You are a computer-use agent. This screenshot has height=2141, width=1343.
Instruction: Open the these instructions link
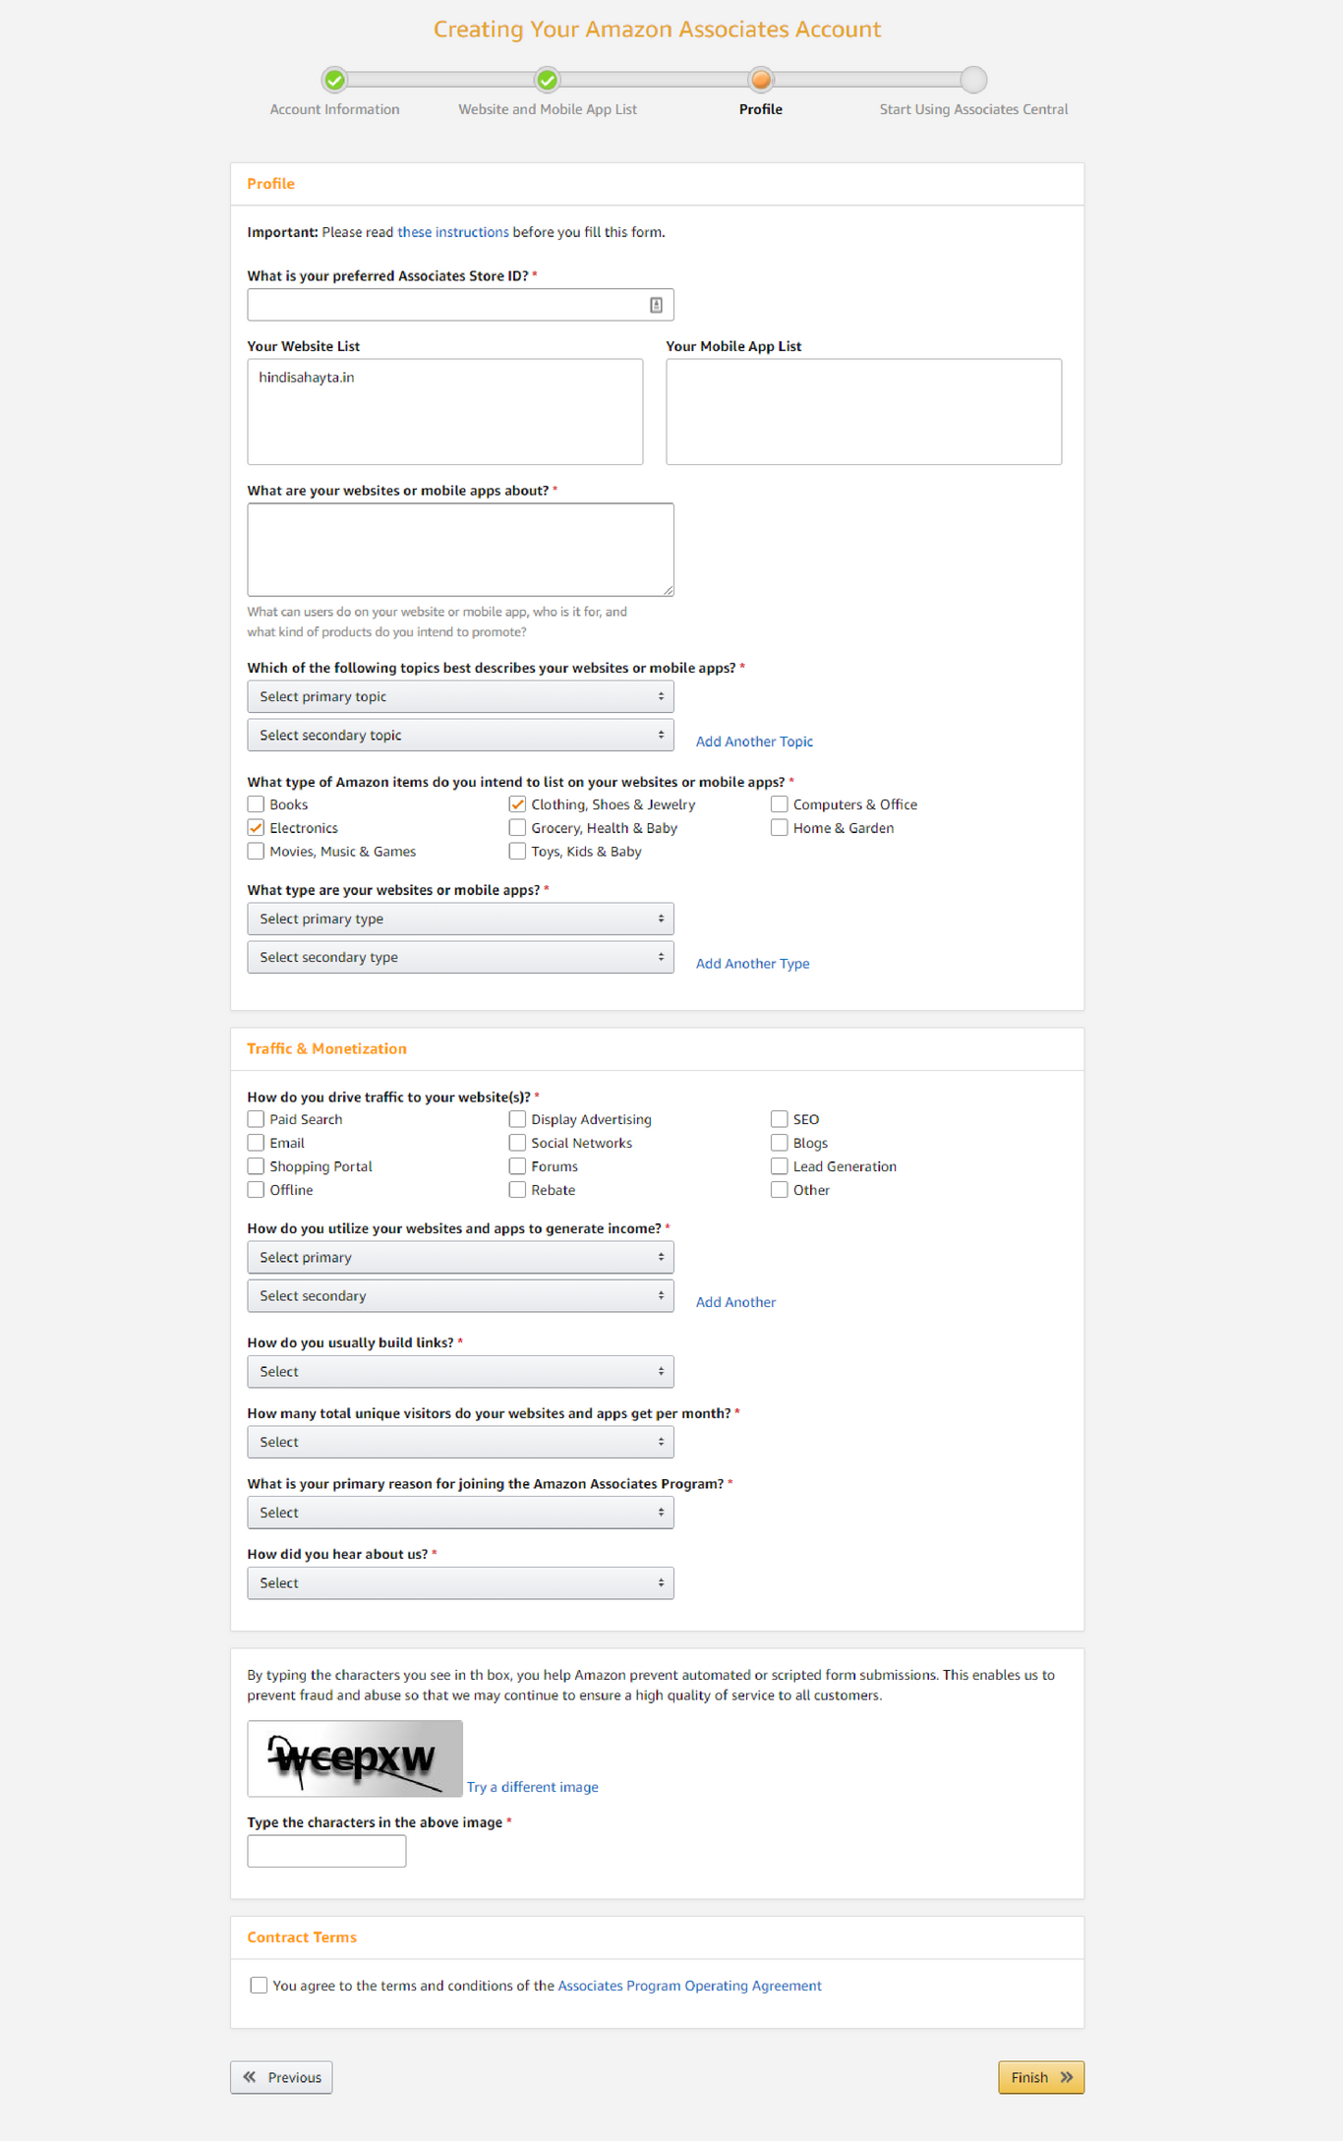click(x=453, y=232)
